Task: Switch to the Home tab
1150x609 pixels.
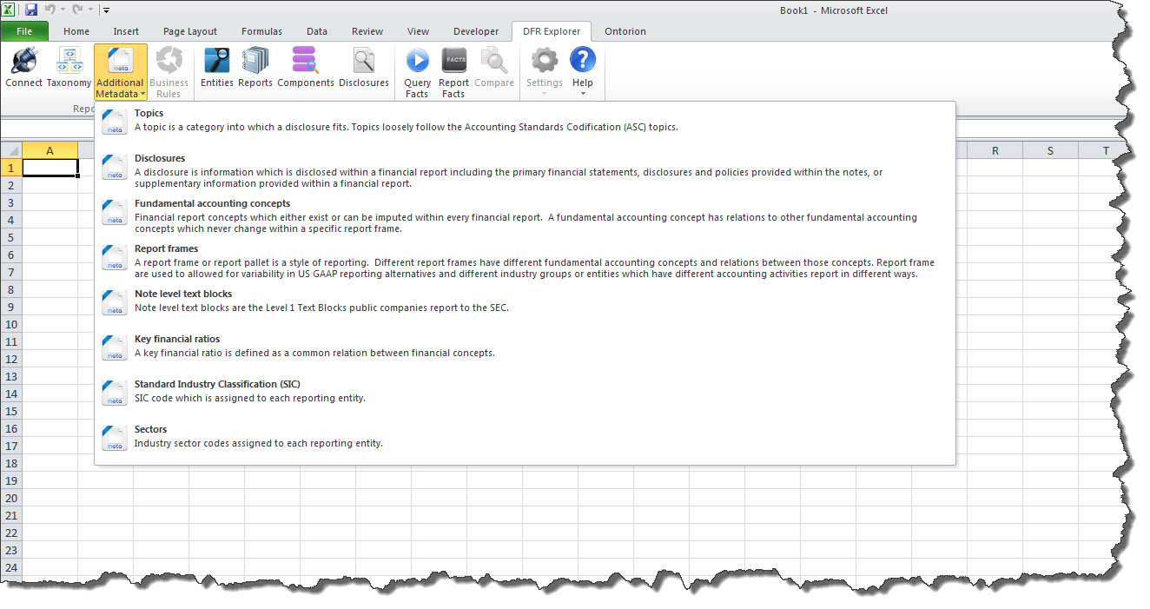Action: [76, 31]
